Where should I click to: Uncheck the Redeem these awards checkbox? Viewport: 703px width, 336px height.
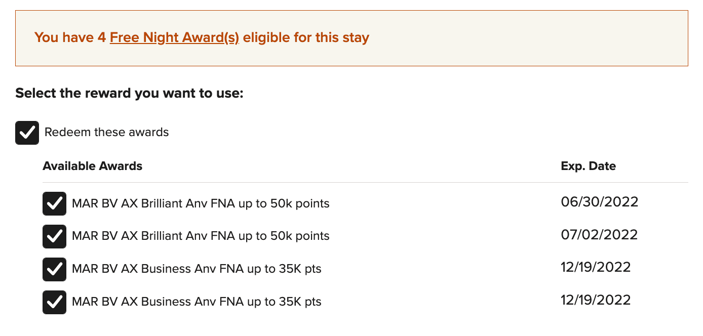click(x=27, y=133)
